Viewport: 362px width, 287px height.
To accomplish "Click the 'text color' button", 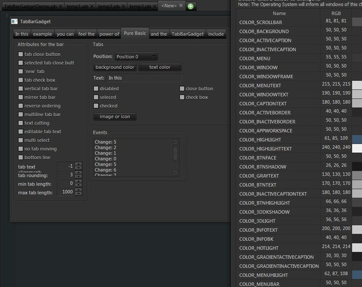I will 160,67.
